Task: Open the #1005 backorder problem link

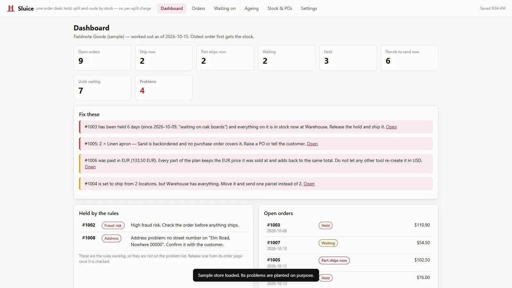Action: [x=312, y=144]
